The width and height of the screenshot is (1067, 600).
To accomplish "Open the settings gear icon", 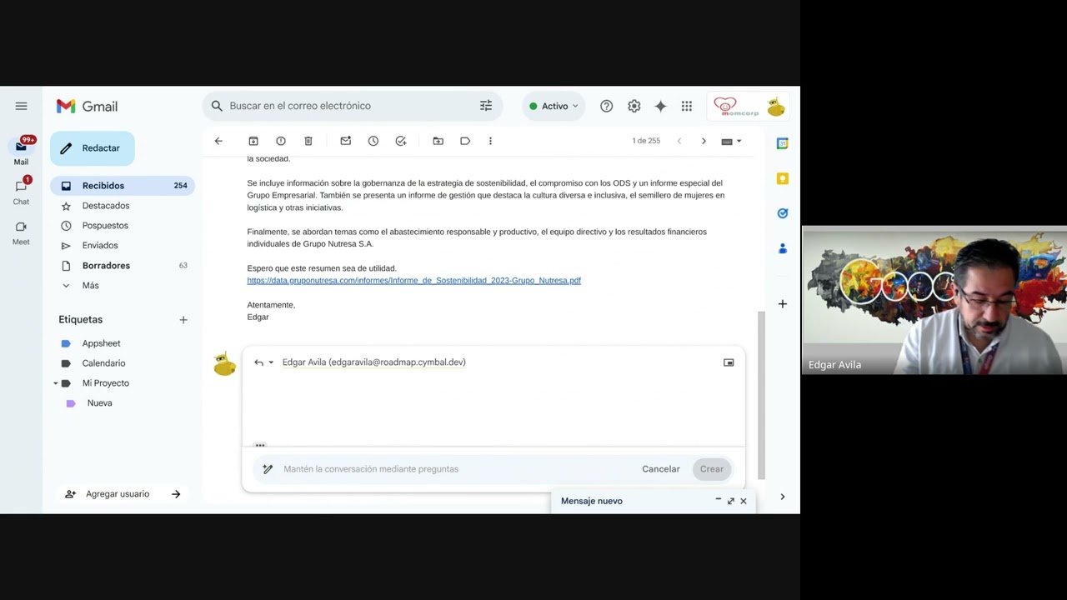I will point(634,107).
